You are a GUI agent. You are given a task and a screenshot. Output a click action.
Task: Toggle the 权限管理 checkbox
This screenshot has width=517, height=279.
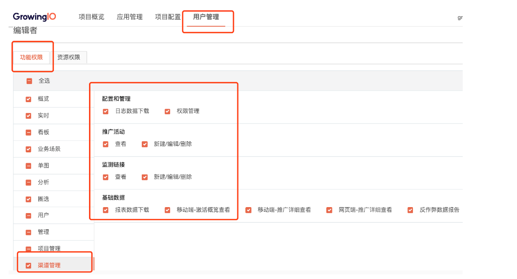pyautogui.click(x=167, y=111)
